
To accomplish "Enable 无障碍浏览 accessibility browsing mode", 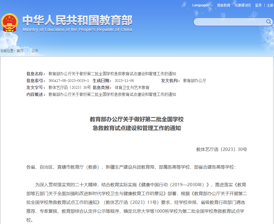I will [243, 5].
